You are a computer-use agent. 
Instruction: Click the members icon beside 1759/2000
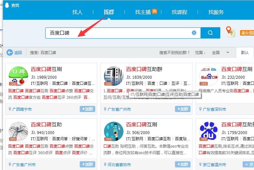point(224,132)
